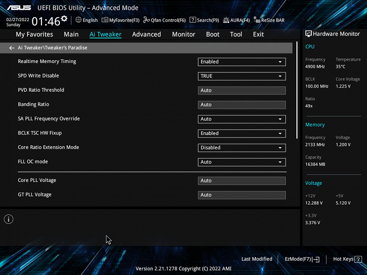Click +5V value 5.120 V
Screen dimensions: 367x275
click(x=343, y=203)
